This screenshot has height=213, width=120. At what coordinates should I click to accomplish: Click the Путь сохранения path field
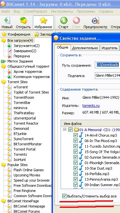(107, 65)
